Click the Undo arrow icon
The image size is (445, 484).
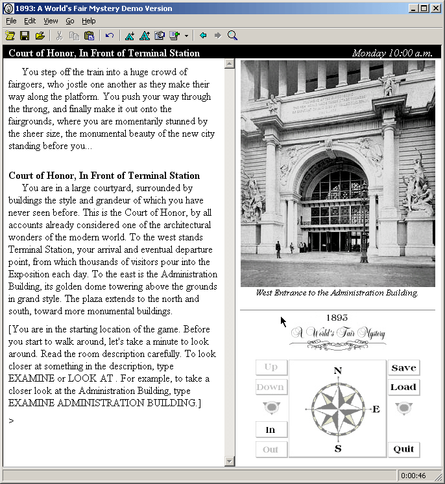click(110, 36)
